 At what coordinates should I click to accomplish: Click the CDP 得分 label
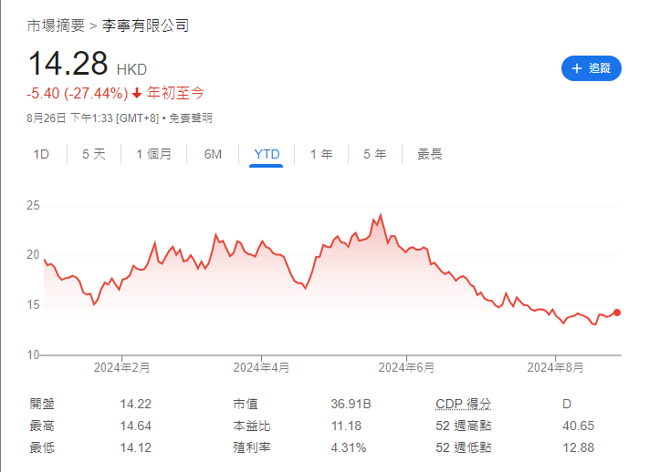pyautogui.click(x=464, y=403)
